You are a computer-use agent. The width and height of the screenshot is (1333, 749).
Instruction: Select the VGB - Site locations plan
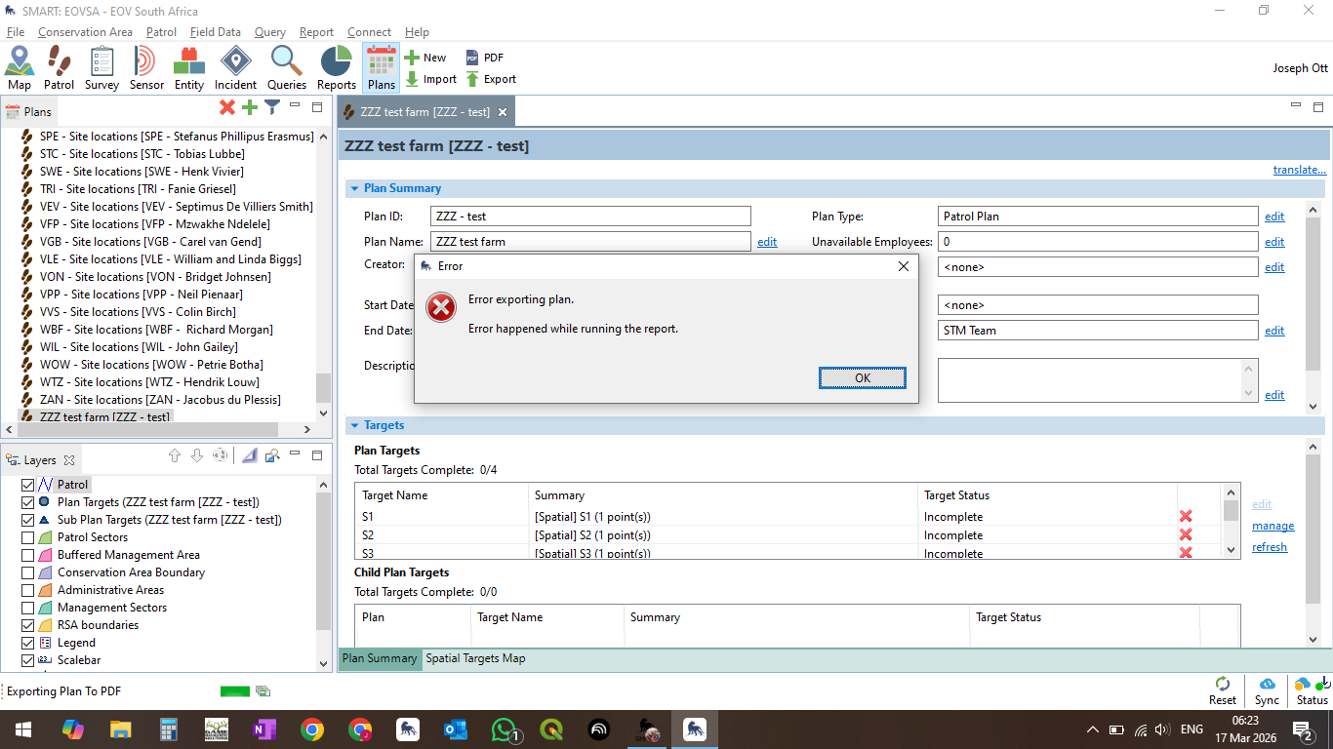pos(150,242)
